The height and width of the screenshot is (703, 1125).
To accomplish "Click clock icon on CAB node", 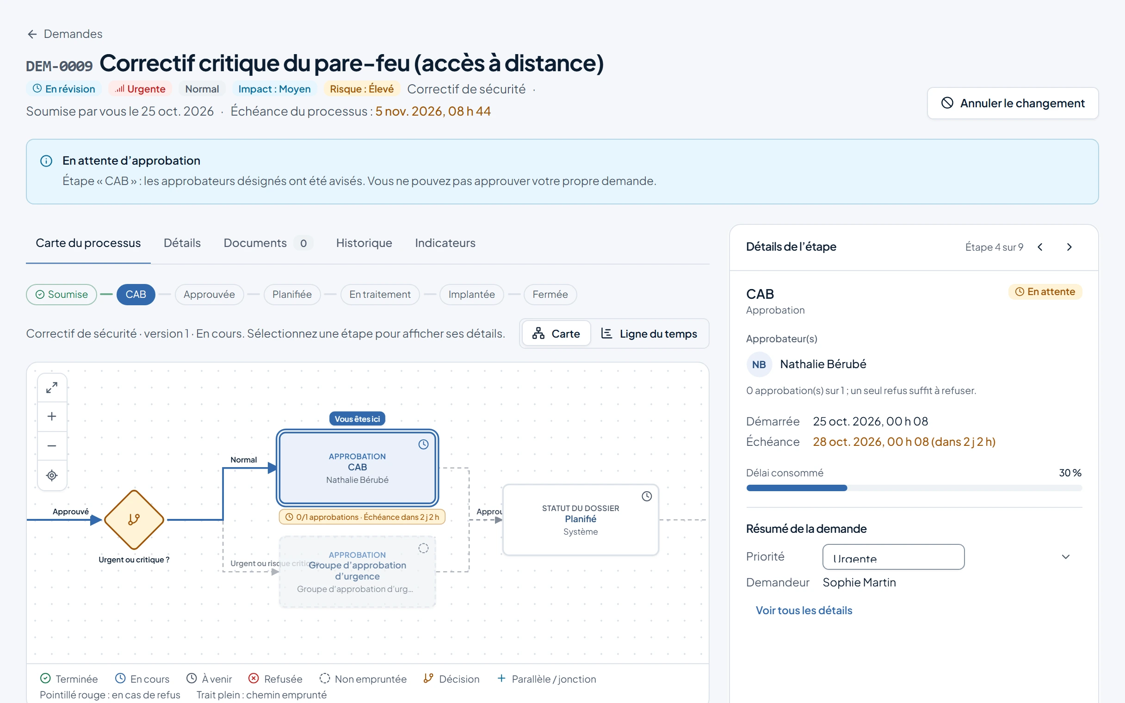I will coord(423,444).
